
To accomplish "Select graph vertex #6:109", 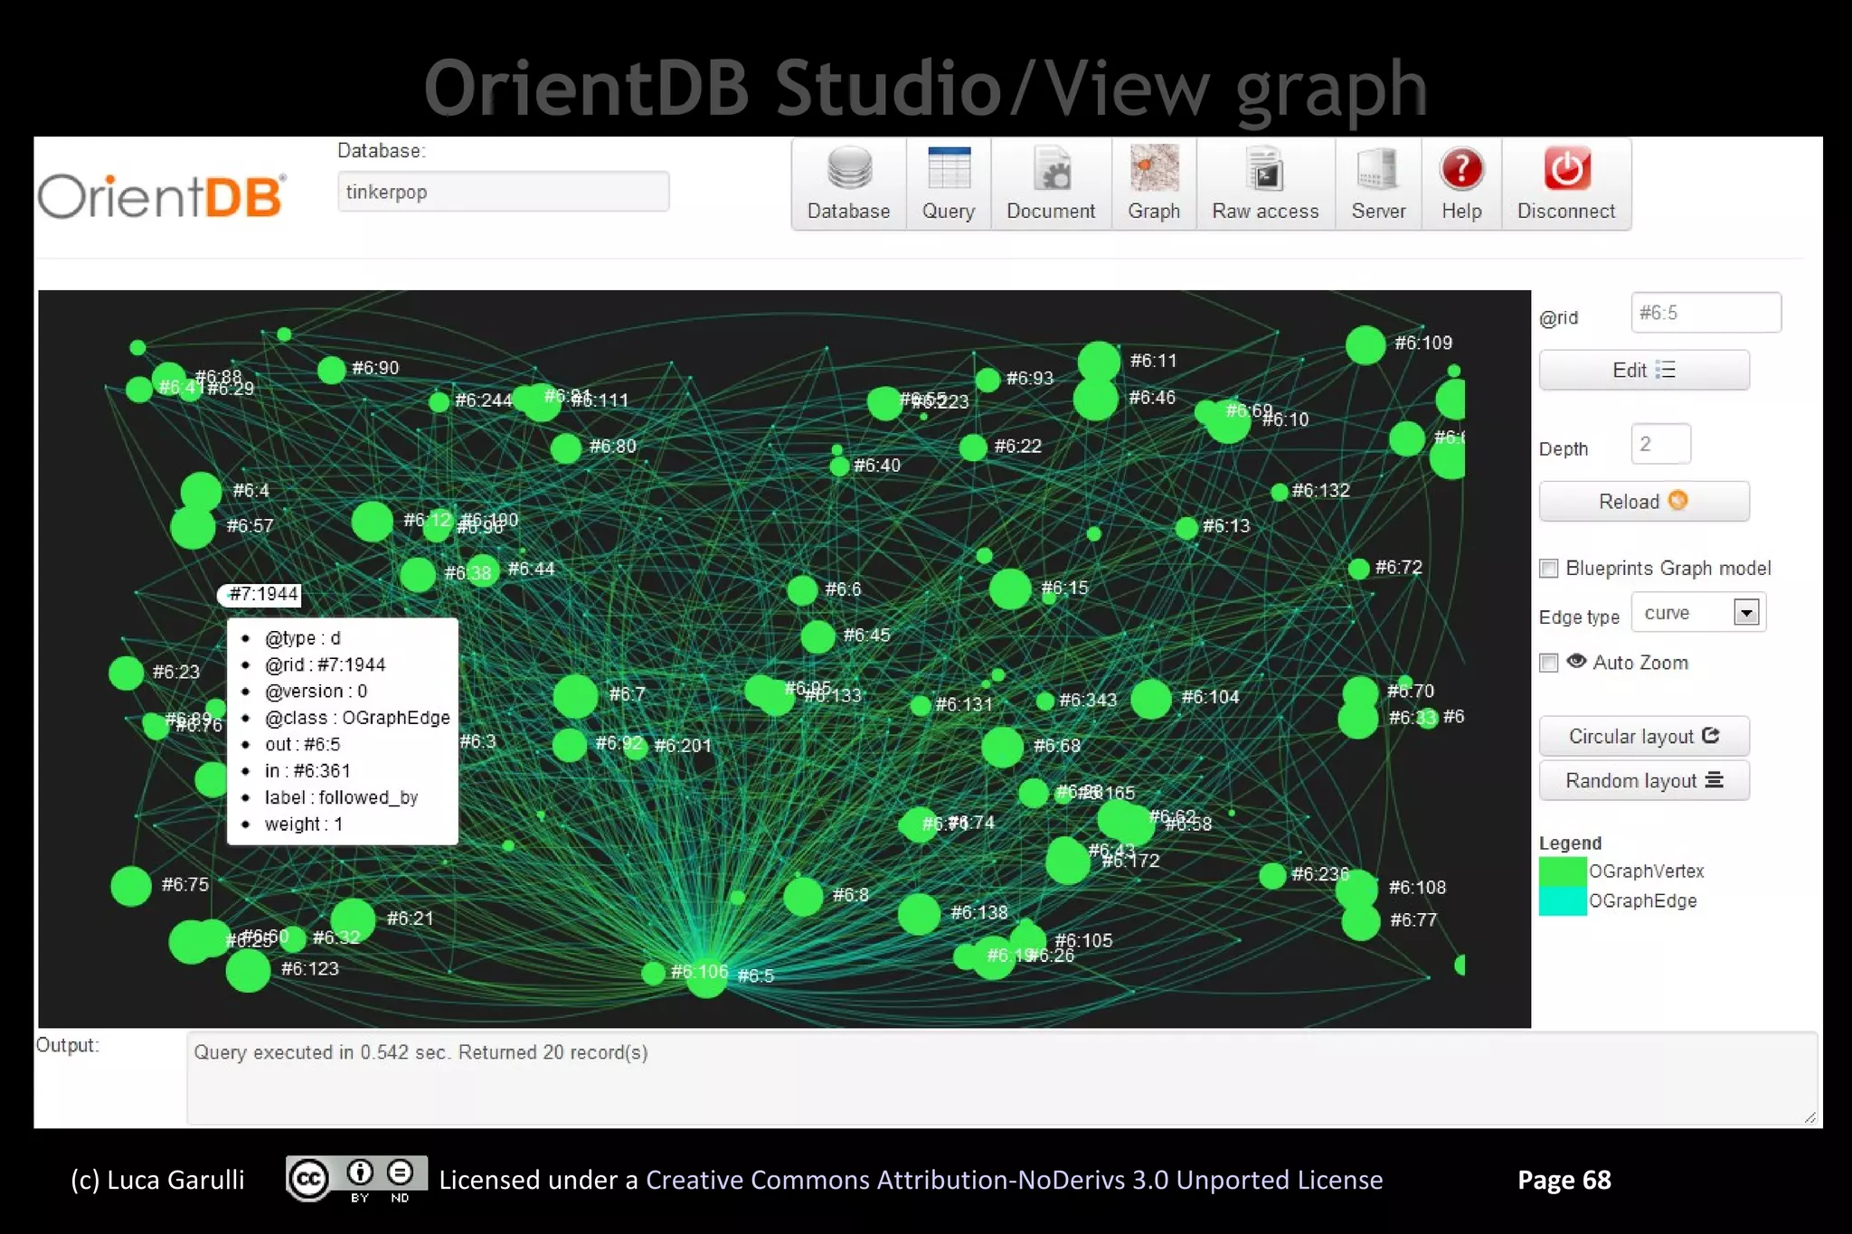I will click(1365, 345).
